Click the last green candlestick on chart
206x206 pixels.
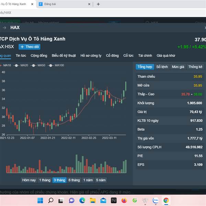[126, 86]
